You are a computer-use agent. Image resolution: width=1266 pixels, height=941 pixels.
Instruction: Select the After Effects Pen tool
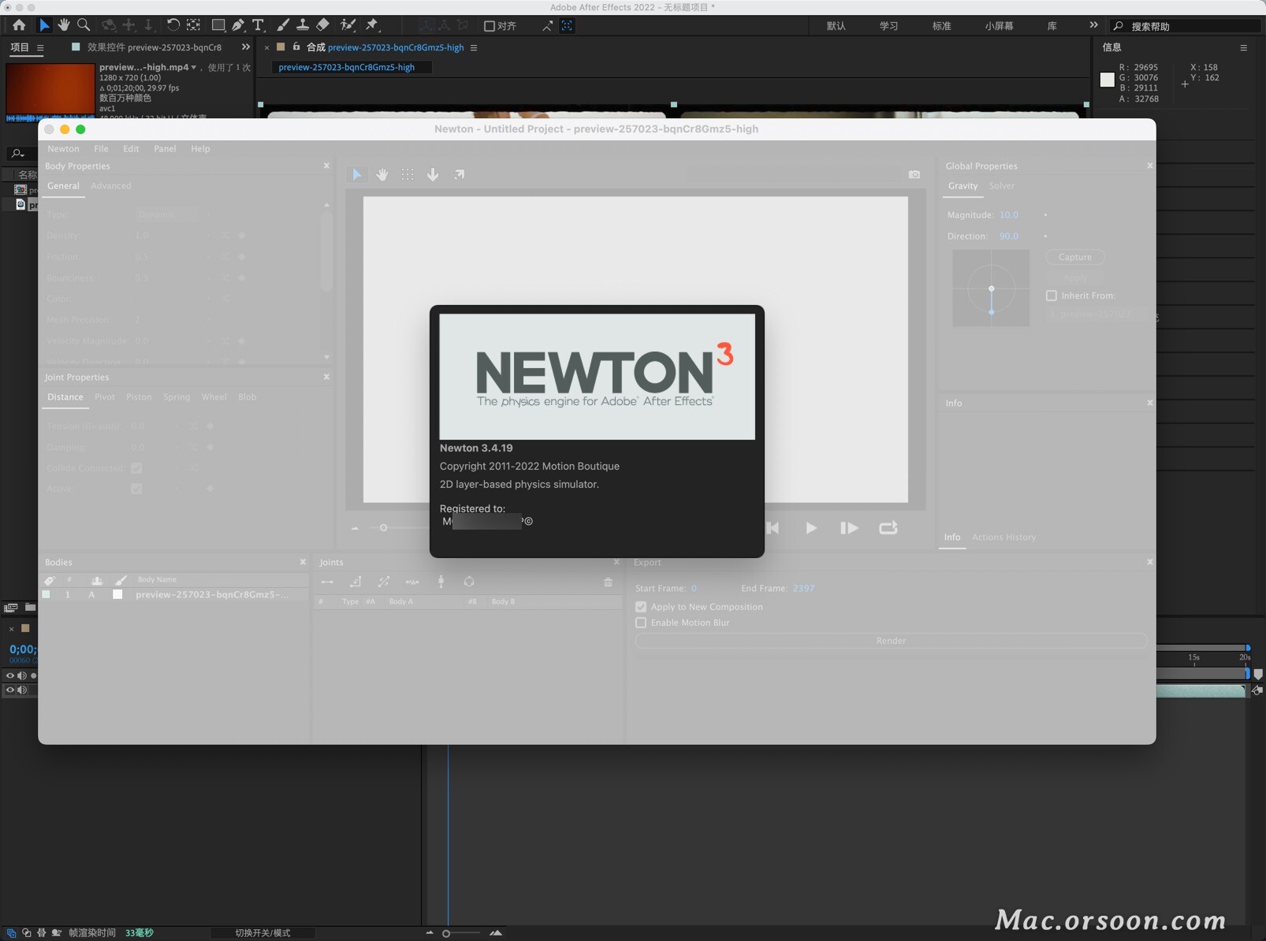pyautogui.click(x=238, y=25)
